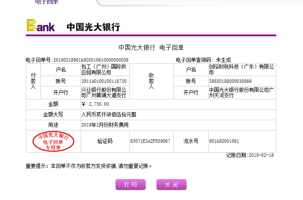303x200 pixels.
Task: Click the 重要提示 notice line
Action: pos(89,166)
